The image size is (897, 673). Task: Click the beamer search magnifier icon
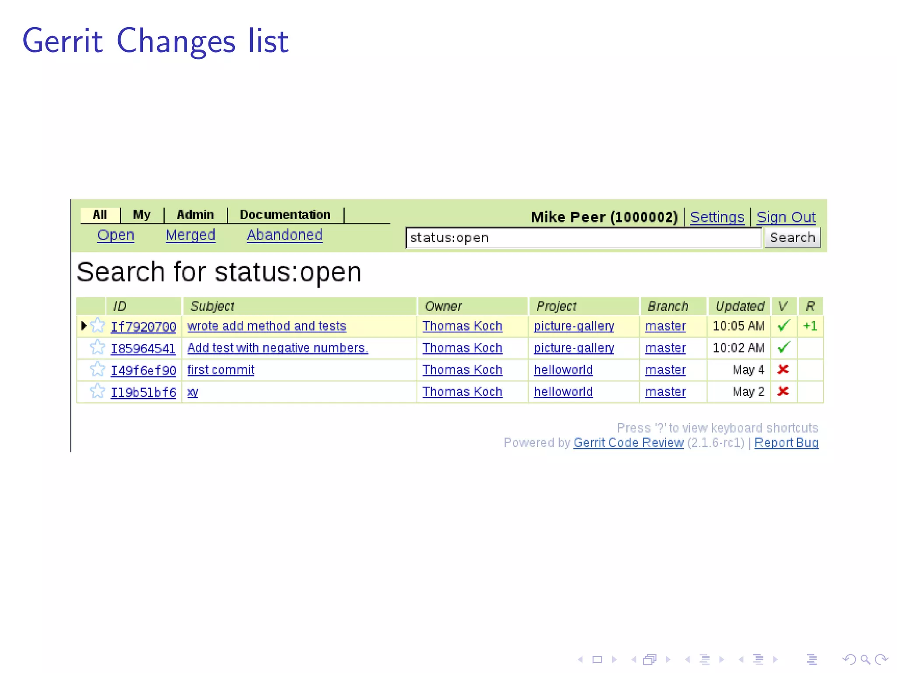pos(865,659)
